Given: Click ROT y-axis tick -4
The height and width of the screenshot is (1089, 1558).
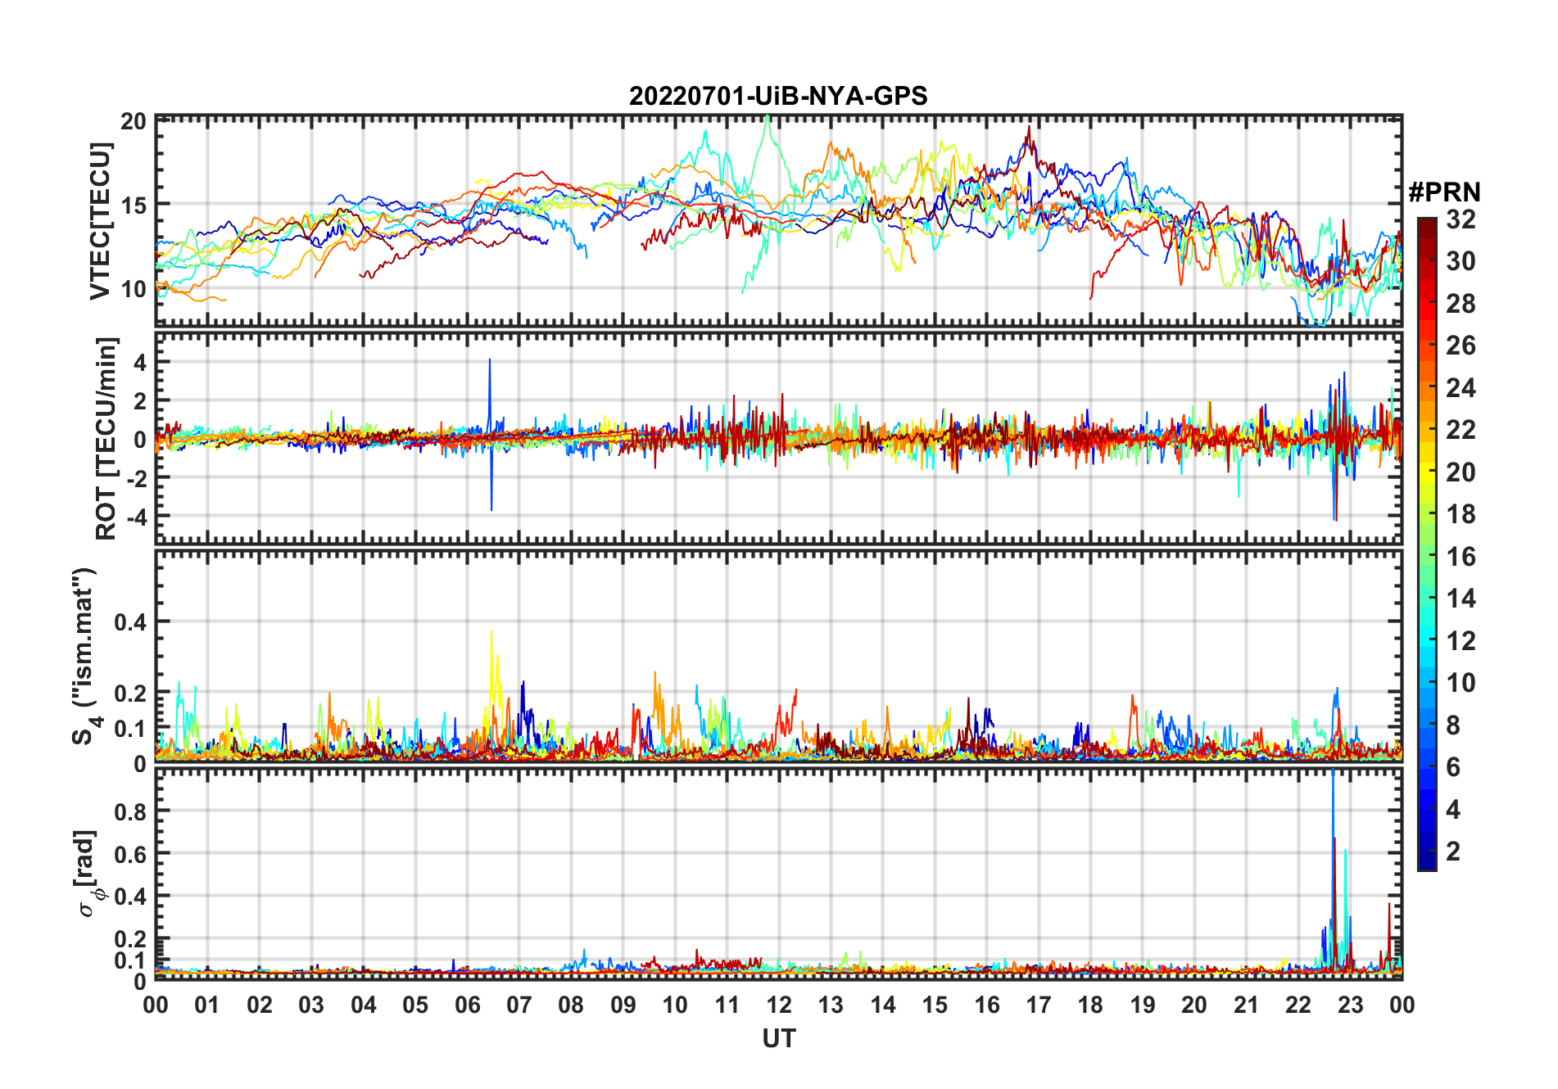Looking at the screenshot, I should point(138,517).
